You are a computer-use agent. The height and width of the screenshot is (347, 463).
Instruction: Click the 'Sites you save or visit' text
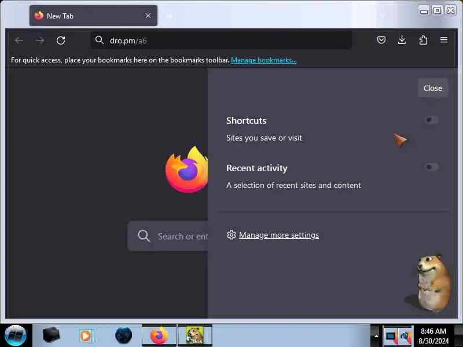click(264, 138)
